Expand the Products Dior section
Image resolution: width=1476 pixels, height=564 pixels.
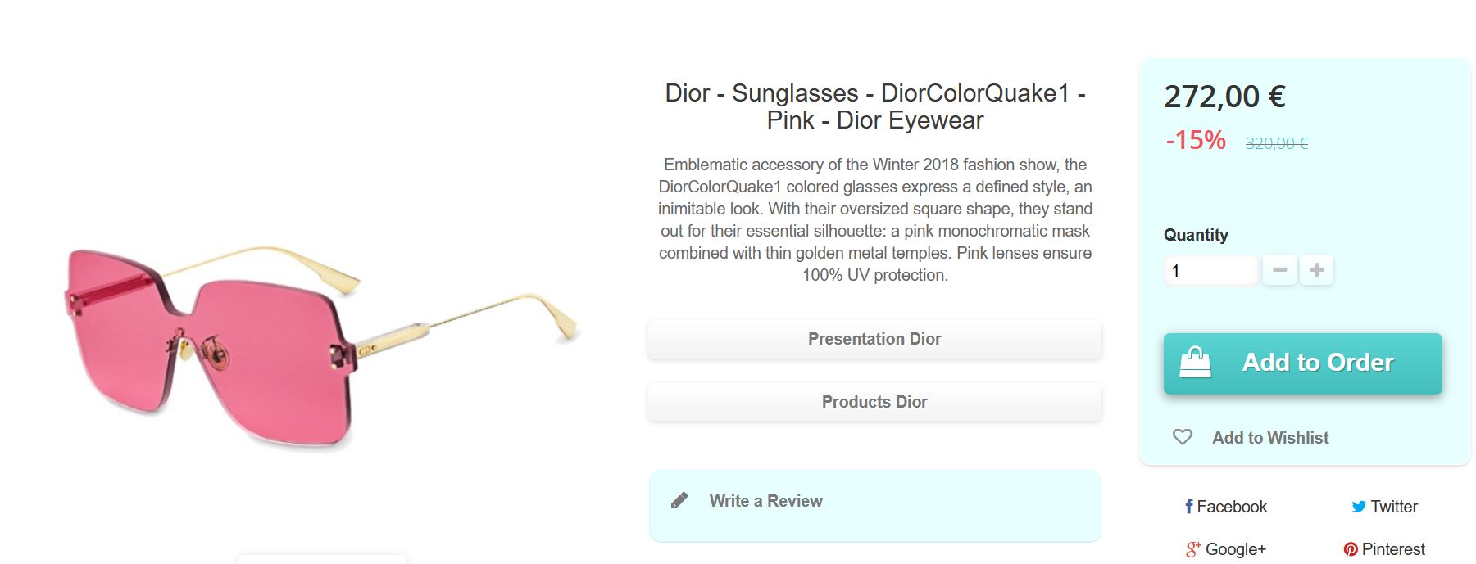tap(874, 402)
